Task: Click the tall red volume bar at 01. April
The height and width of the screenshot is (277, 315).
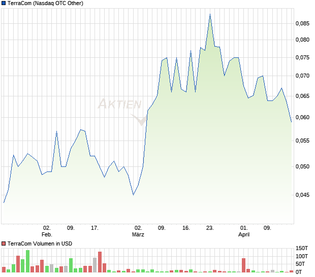Action: click(x=244, y=265)
